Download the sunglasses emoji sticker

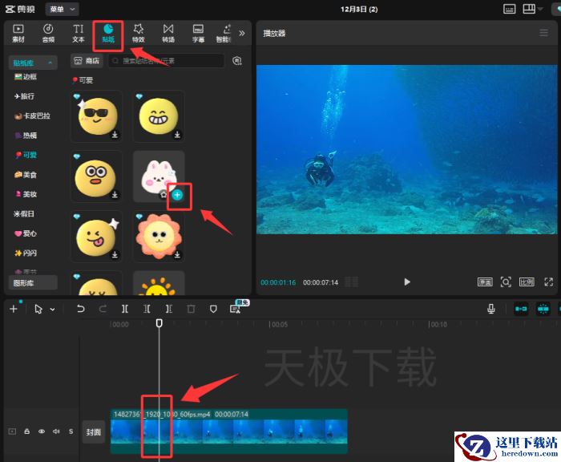click(x=115, y=135)
